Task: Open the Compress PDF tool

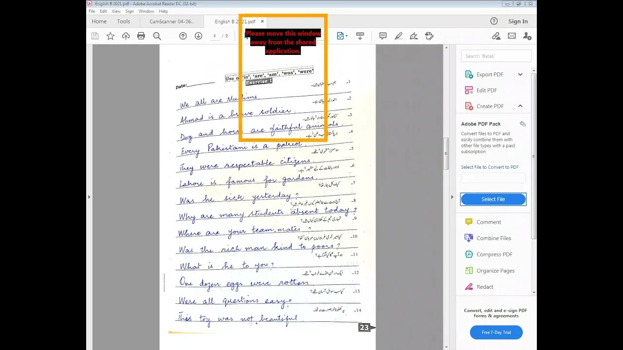Action: pyautogui.click(x=494, y=254)
